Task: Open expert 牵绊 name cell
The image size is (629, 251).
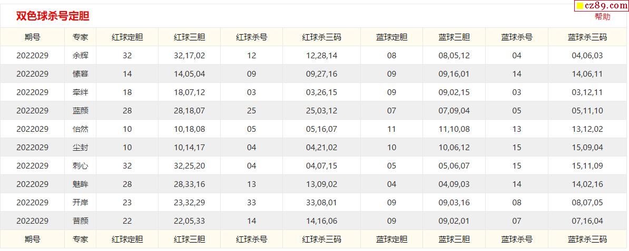Action: tap(80, 92)
